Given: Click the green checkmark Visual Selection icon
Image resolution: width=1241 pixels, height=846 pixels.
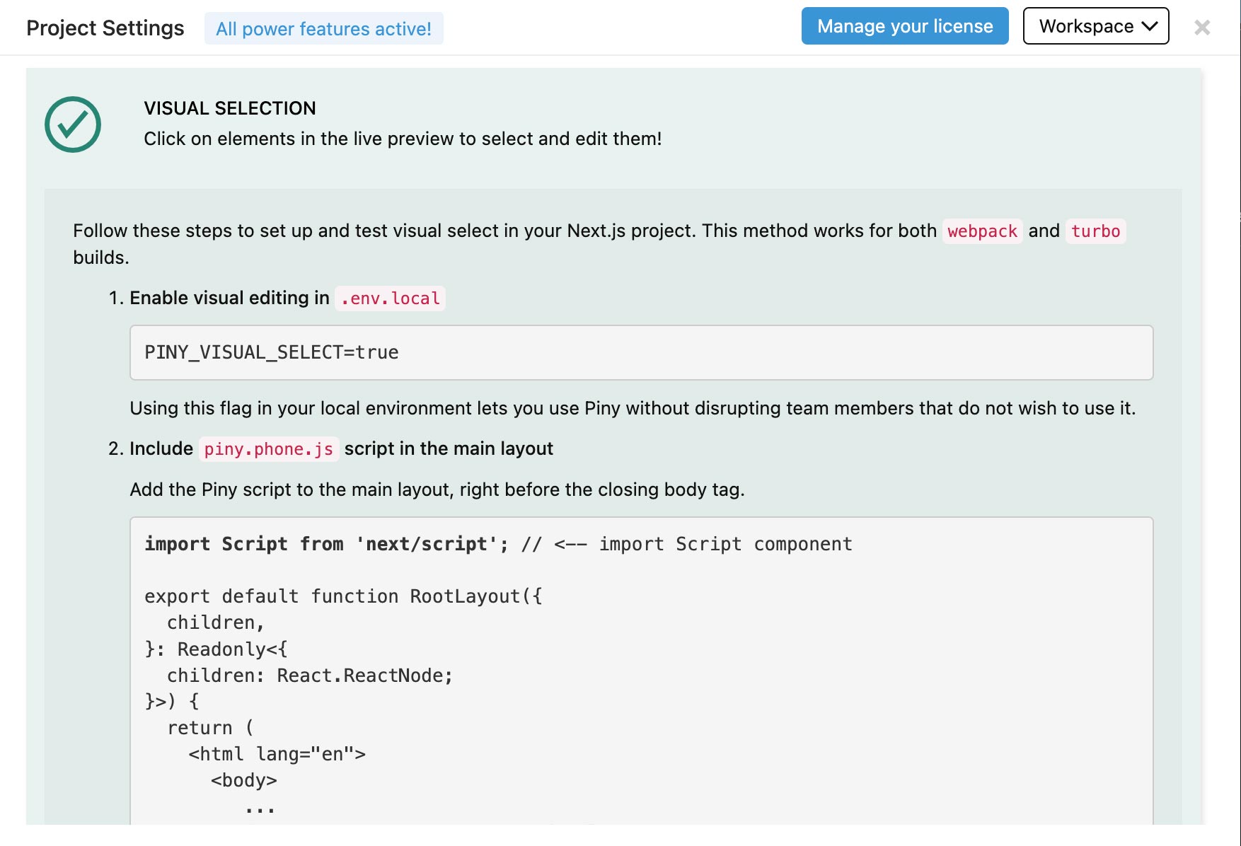Looking at the screenshot, I should coord(73,124).
